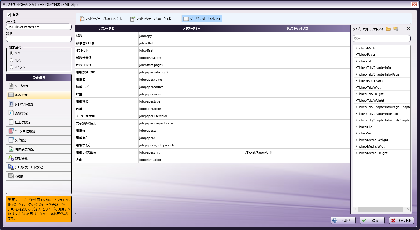Click /Ticket/Paper/Unit cell in table

[297, 152]
